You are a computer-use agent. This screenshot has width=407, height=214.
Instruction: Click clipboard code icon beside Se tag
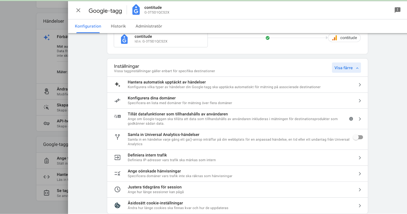point(47,193)
